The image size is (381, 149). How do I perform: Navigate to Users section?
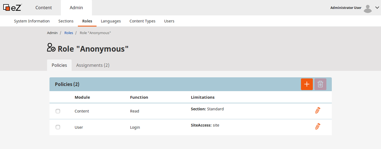169,21
